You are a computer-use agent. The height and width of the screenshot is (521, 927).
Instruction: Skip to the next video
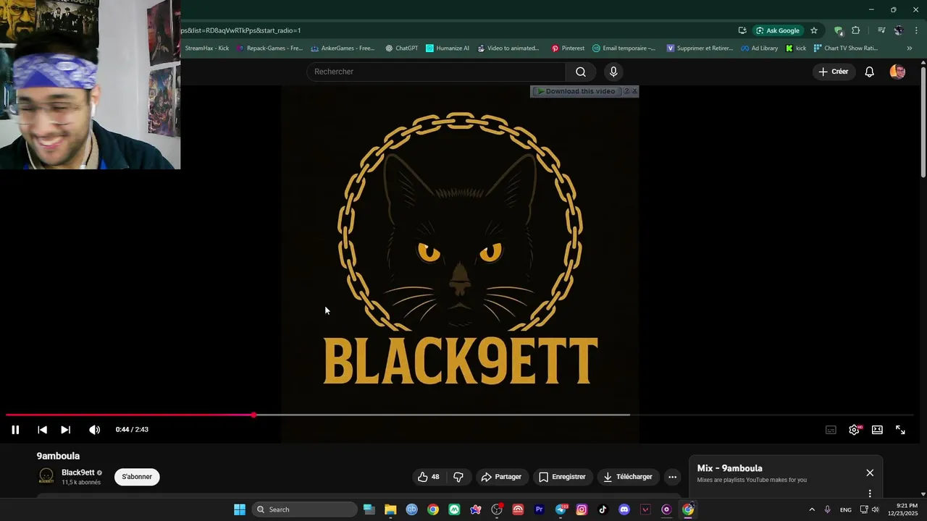tap(65, 430)
